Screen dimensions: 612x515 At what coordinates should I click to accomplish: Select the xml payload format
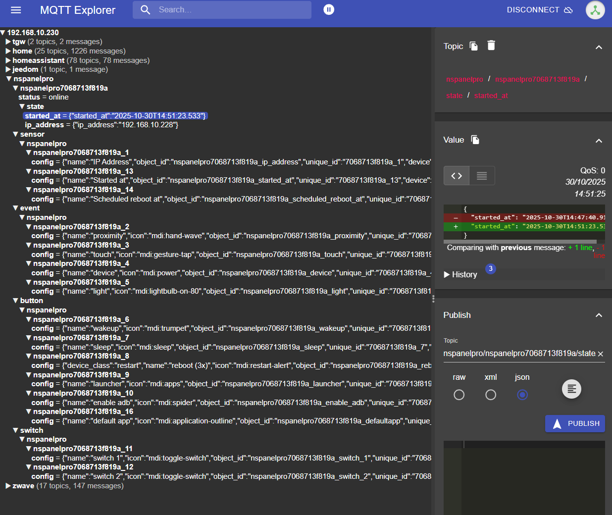tap(491, 395)
